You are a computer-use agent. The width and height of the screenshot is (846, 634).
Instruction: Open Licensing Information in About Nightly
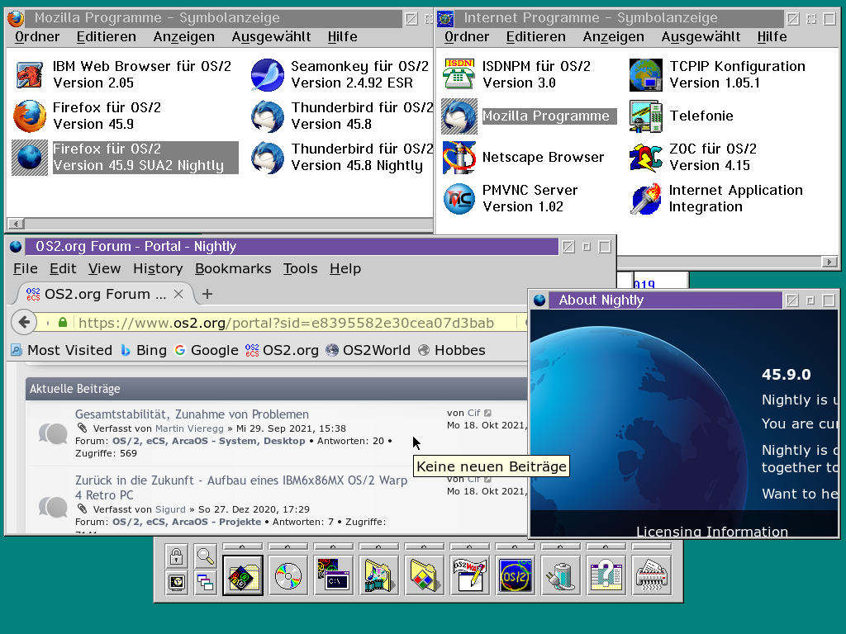(x=712, y=532)
